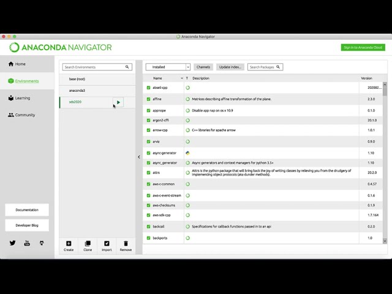Sign in to Anaconda Cloud
This screenshot has height=294, width=392.
point(363,48)
